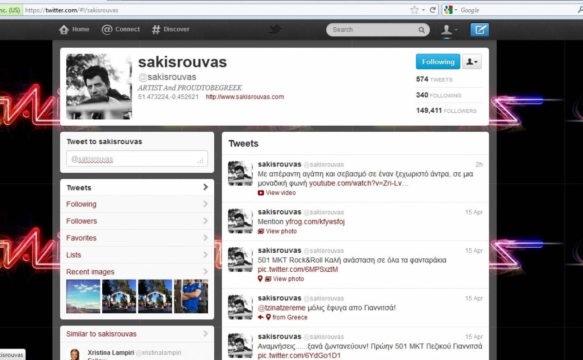Open the sky photo thumbnail
The height and width of the screenshot is (360, 583).
[83, 296]
